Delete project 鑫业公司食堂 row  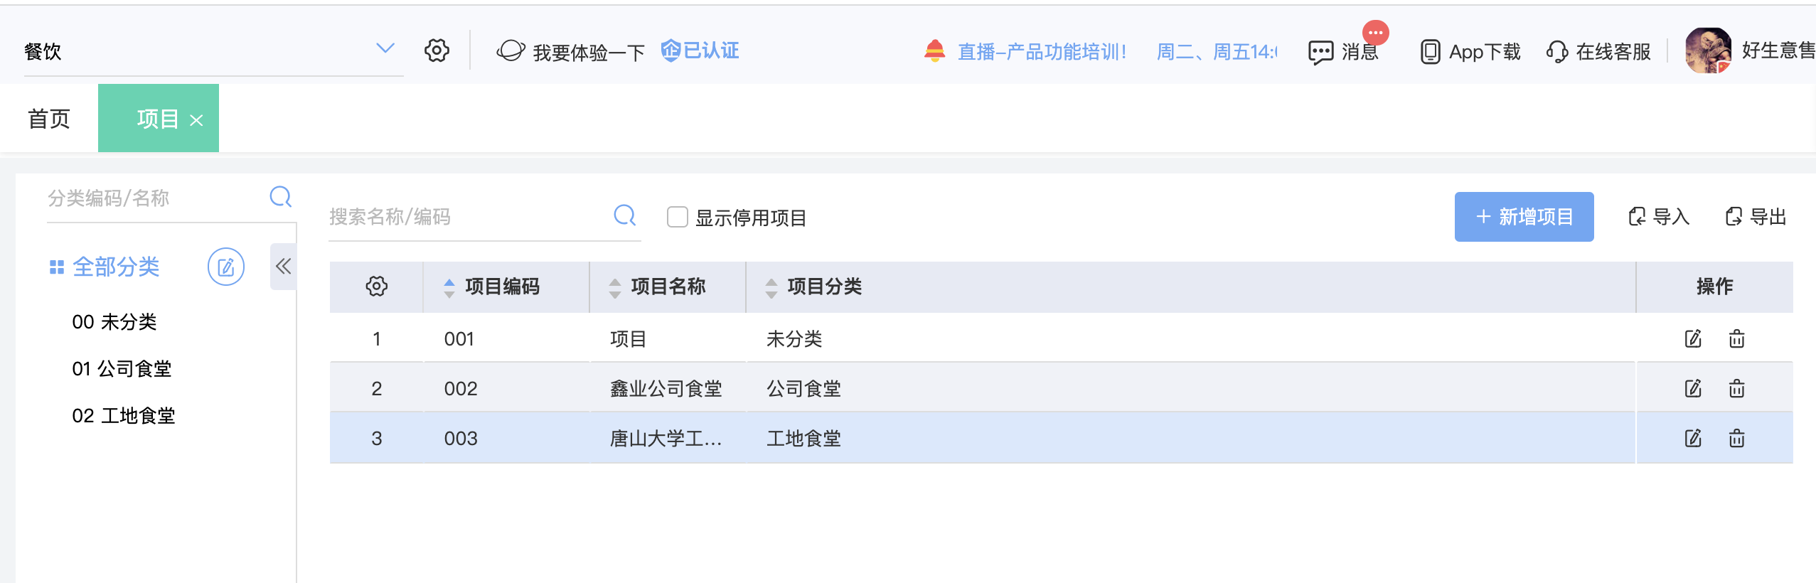(1736, 389)
